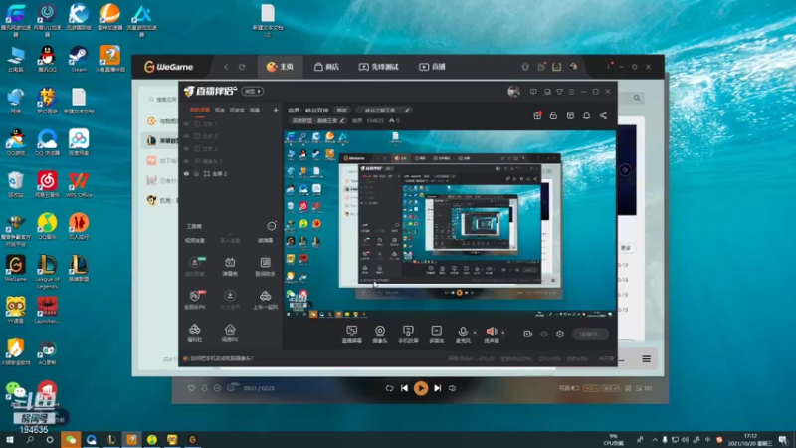Open WeGame store tab
This screenshot has width=796, height=448.
pos(326,67)
